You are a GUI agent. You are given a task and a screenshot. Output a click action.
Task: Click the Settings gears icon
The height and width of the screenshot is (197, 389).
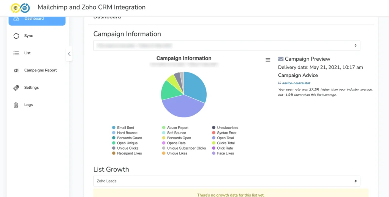(16, 88)
